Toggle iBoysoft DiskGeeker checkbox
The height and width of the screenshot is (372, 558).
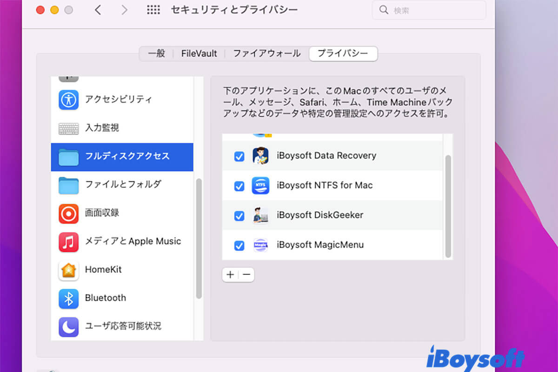[x=239, y=216]
